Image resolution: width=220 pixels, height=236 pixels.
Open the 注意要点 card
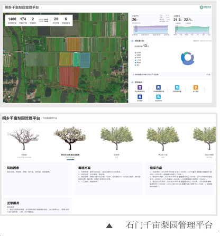pyautogui.click(x=37, y=205)
